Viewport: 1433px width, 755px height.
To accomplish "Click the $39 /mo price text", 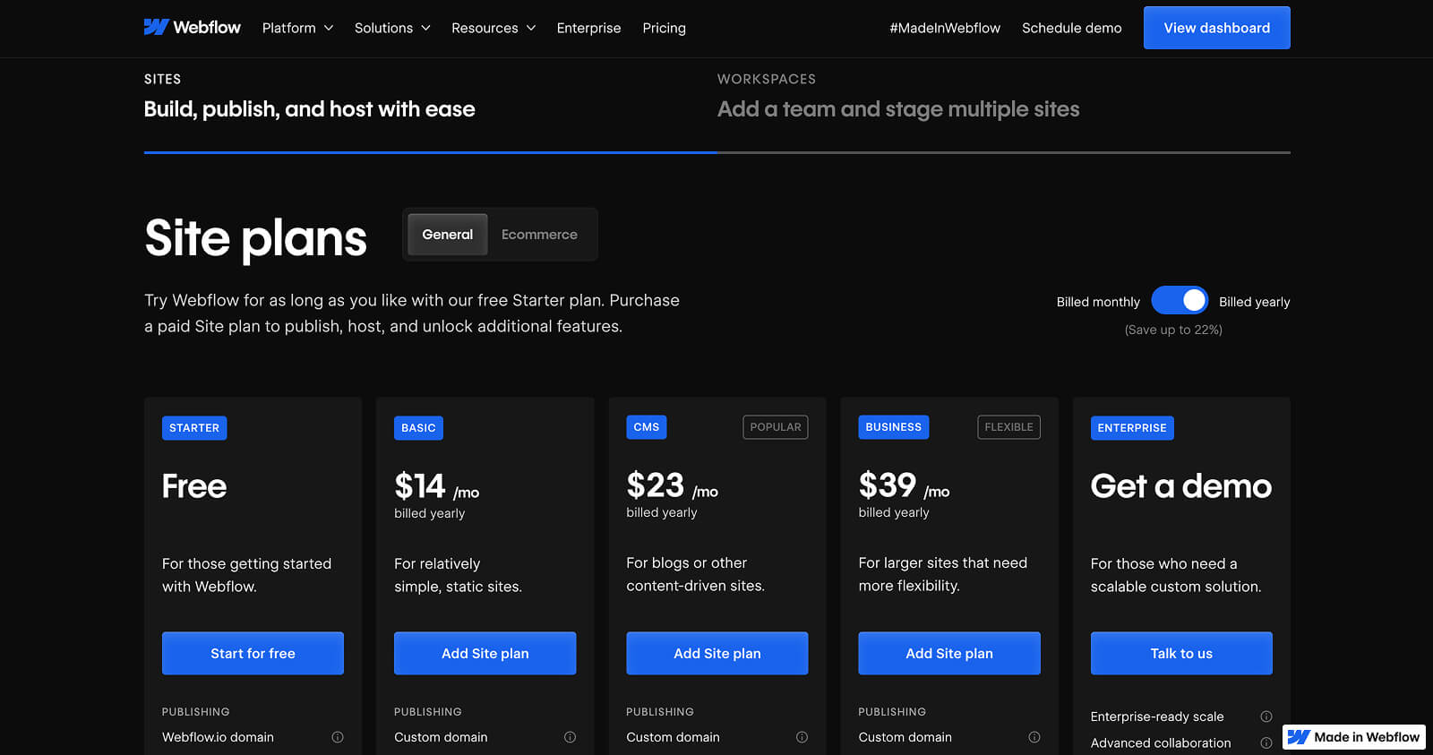I will (904, 485).
